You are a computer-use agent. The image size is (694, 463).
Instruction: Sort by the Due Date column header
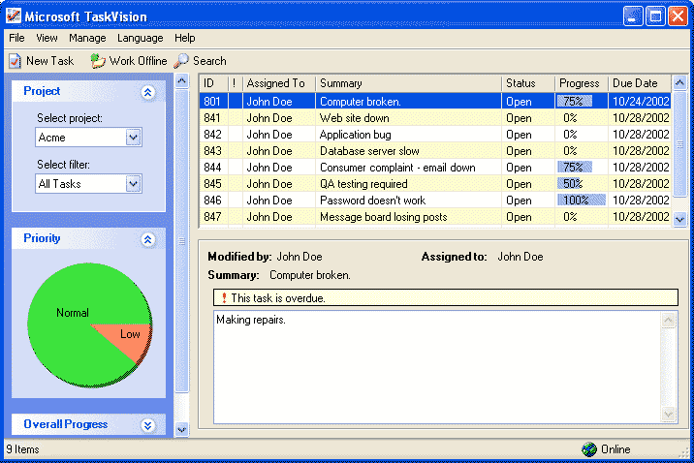tap(640, 83)
